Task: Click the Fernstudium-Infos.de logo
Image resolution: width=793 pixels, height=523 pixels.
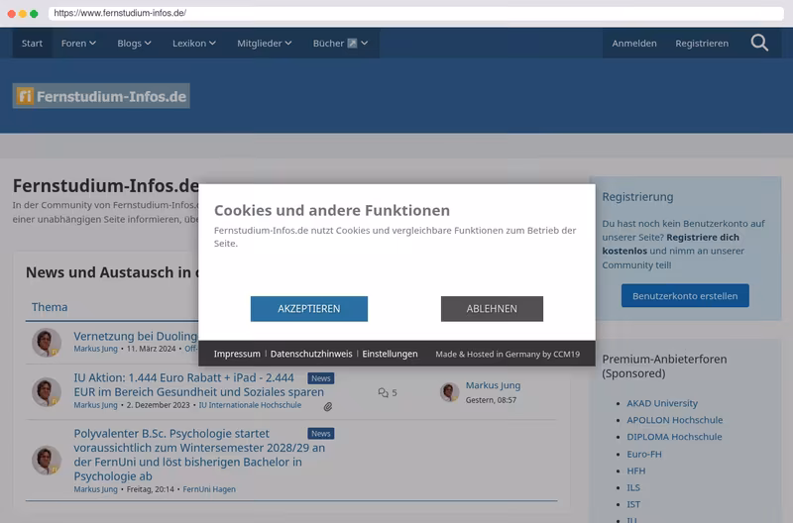Action: click(101, 96)
